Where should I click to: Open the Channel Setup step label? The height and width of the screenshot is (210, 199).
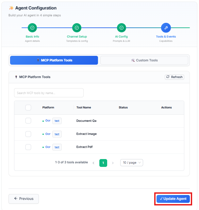click(77, 37)
